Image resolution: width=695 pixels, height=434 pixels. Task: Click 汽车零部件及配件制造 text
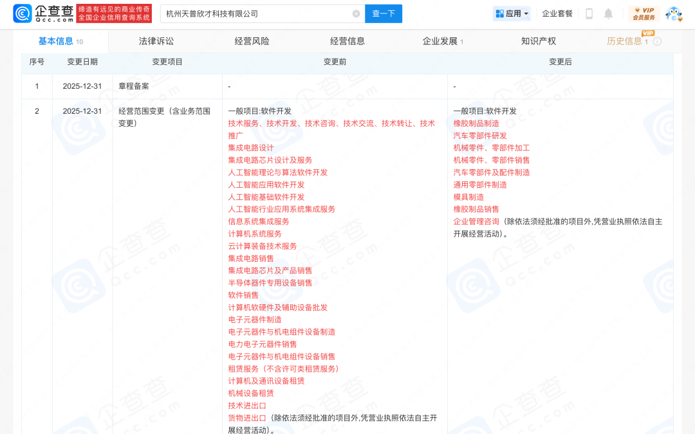[491, 173]
